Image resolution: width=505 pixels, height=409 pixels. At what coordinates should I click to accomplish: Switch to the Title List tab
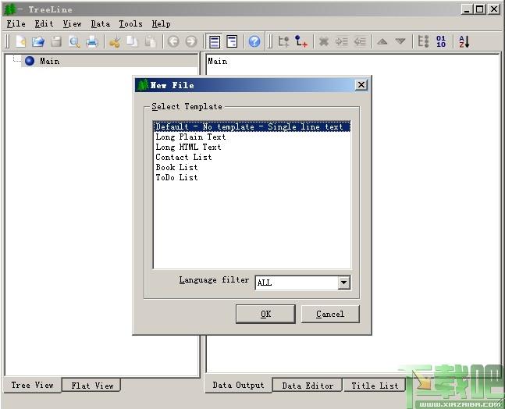pos(375,386)
